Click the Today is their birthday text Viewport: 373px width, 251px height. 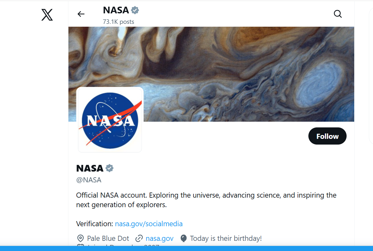click(225, 238)
